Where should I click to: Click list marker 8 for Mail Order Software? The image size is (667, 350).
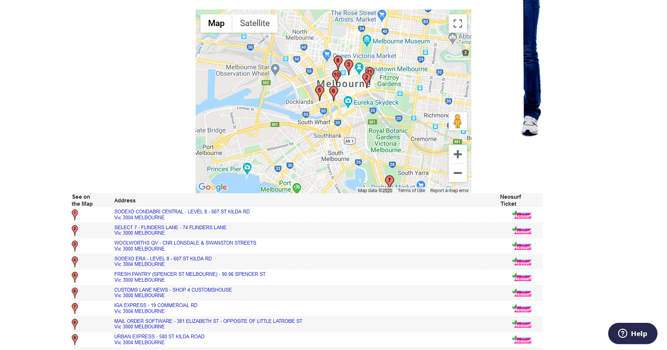click(75, 324)
